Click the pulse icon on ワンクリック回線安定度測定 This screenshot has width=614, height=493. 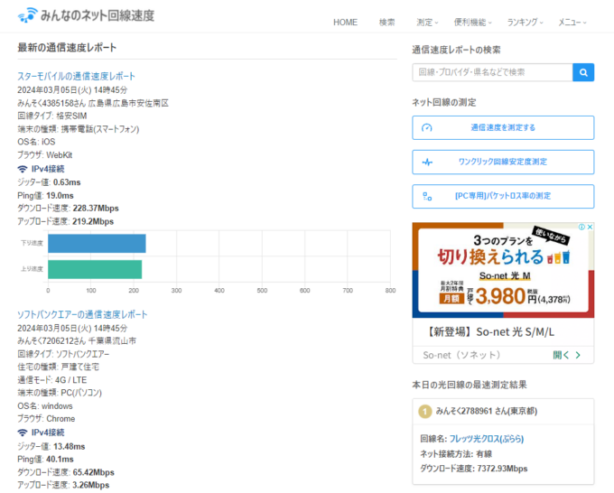[x=426, y=162]
